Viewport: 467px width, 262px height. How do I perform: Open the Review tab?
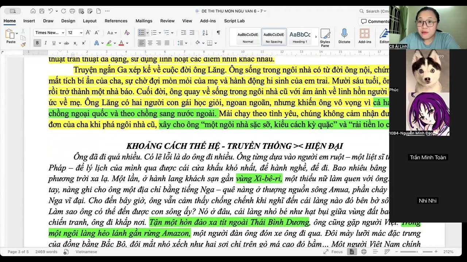(x=167, y=21)
